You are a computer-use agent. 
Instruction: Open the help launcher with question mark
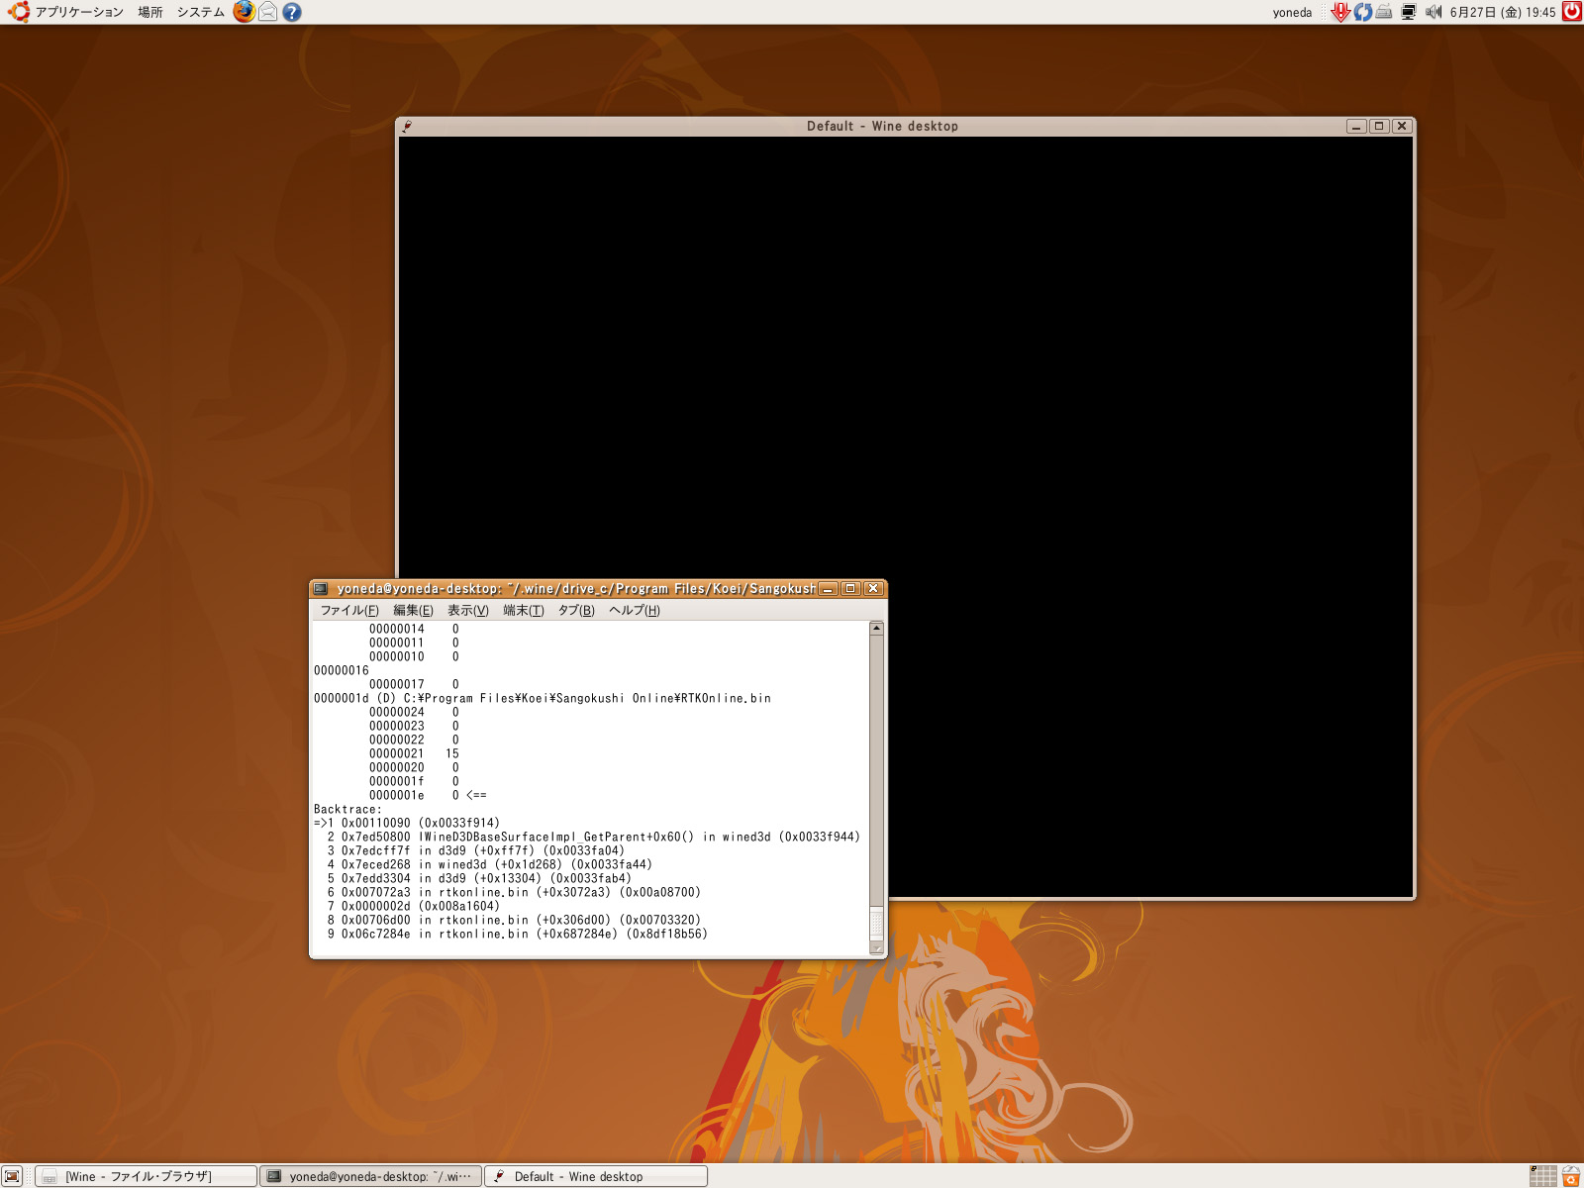tap(291, 12)
